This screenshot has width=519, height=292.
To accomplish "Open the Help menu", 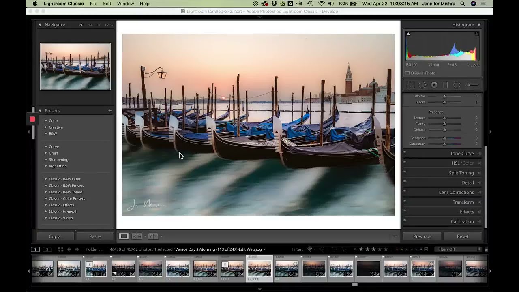I will (145, 4).
